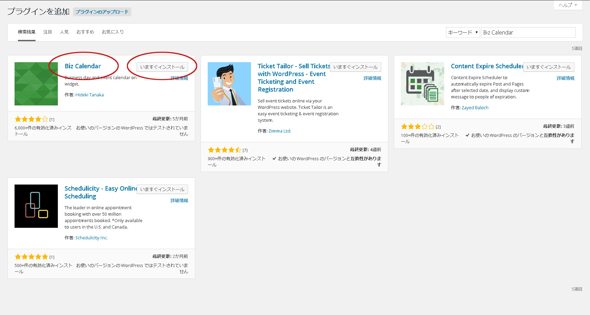The width and height of the screenshot is (590, 315).
Task: Open author Zayed Baloch link
Action: pyautogui.click(x=475, y=108)
